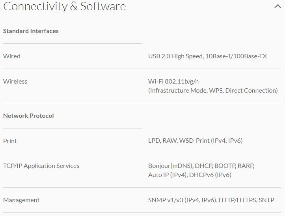Click the word Software in the heading
This screenshot has height=216, width=285.
point(103,7)
